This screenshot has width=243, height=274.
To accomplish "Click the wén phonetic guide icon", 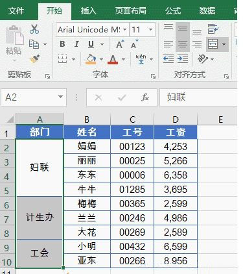I will tap(141, 59).
